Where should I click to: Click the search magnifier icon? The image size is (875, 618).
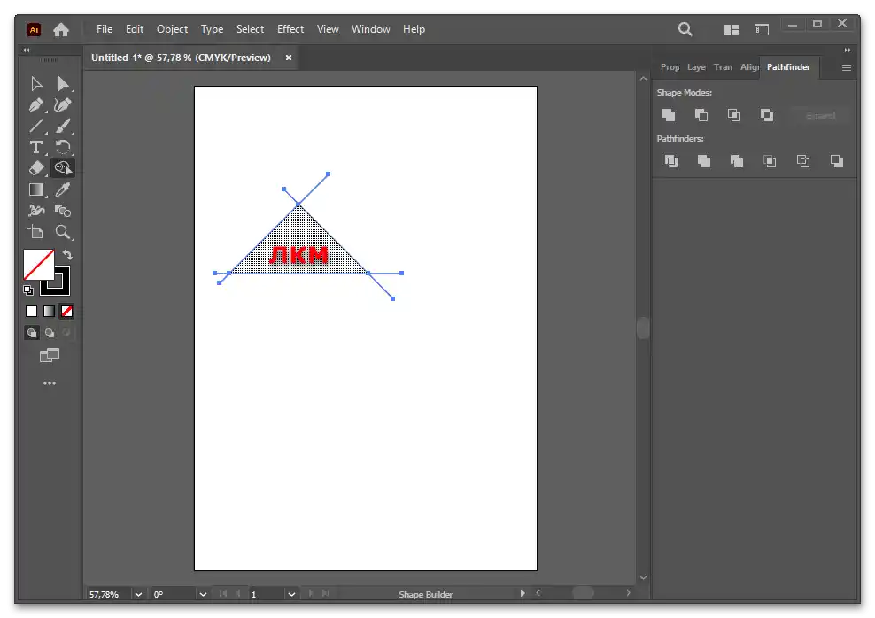(685, 29)
